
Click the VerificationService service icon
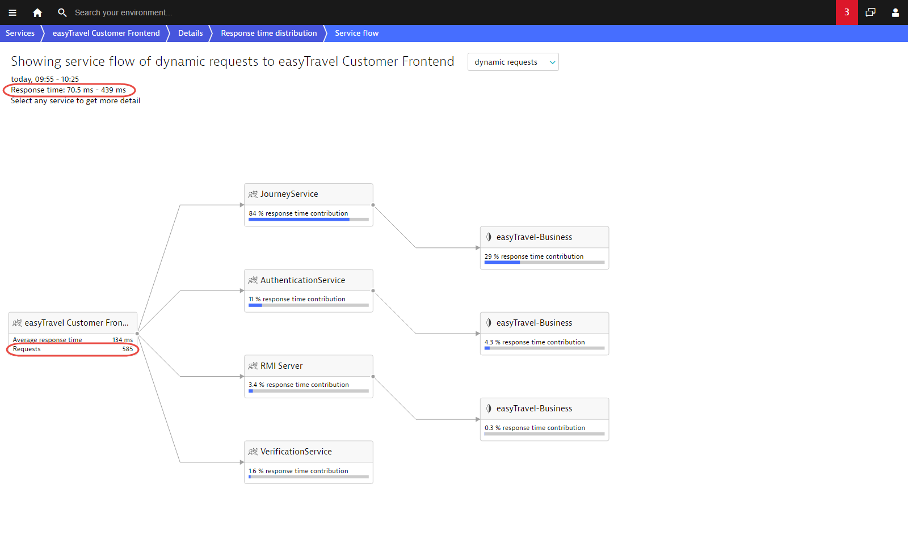point(253,452)
